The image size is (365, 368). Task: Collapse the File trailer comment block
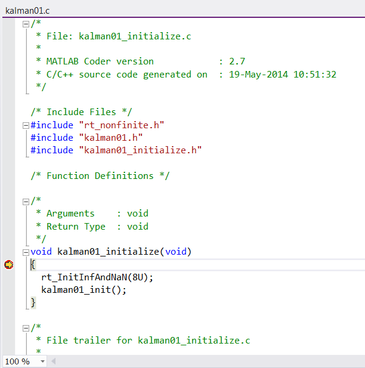pos(26,328)
